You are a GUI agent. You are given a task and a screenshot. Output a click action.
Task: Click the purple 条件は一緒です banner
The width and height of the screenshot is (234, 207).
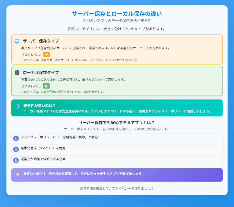tap(117, 174)
